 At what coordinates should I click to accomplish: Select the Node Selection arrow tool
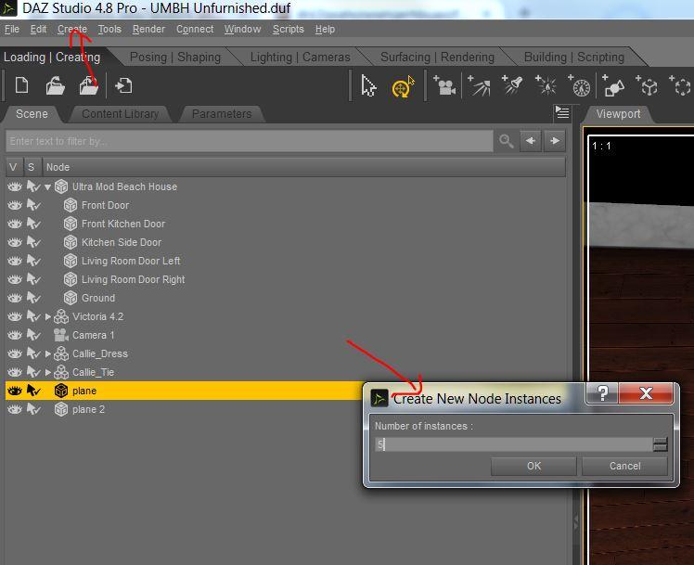368,86
